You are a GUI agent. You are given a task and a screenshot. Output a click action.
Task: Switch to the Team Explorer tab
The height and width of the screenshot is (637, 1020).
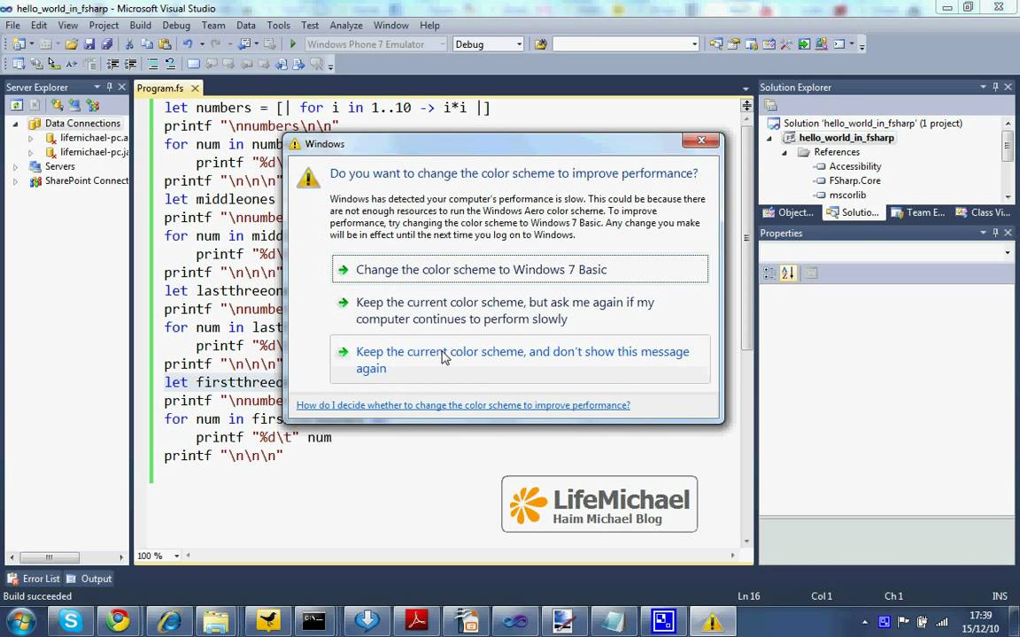coord(918,212)
